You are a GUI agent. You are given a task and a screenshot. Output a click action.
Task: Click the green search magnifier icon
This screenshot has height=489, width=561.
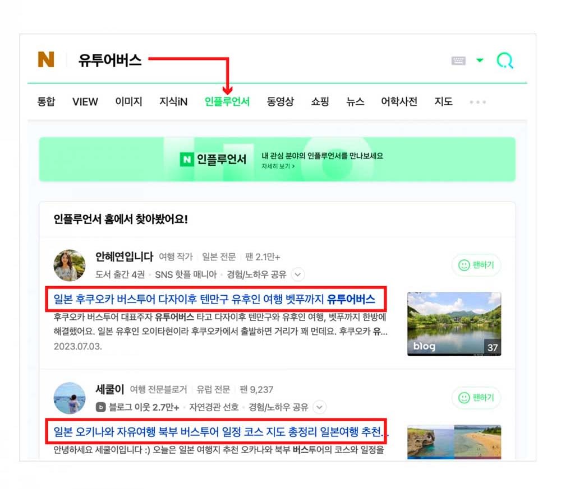(505, 60)
